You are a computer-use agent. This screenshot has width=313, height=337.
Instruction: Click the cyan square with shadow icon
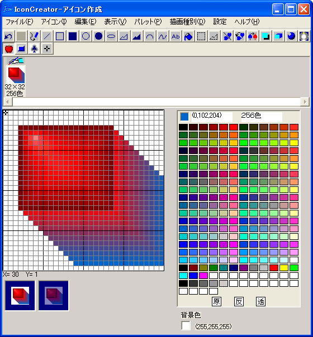pos(265,36)
